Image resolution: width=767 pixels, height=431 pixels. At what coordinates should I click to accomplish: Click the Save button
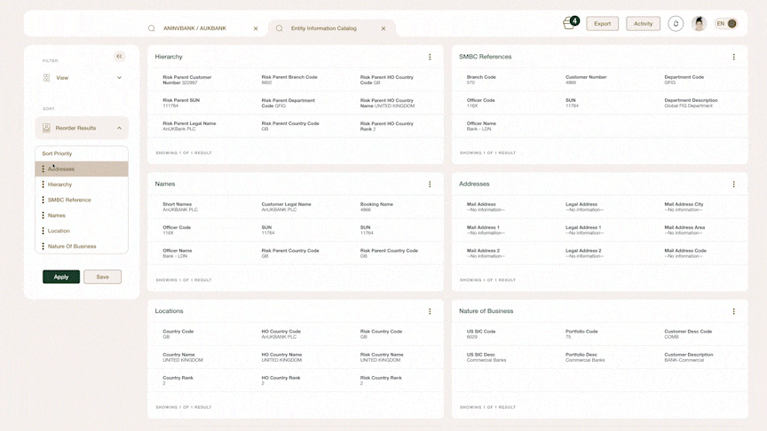pos(102,277)
